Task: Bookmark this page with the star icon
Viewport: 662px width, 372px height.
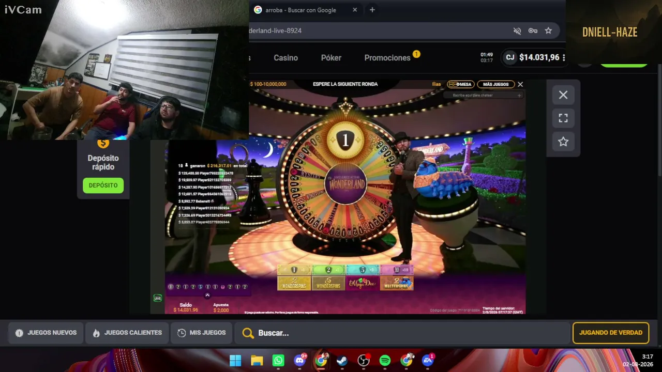Action: (548, 31)
